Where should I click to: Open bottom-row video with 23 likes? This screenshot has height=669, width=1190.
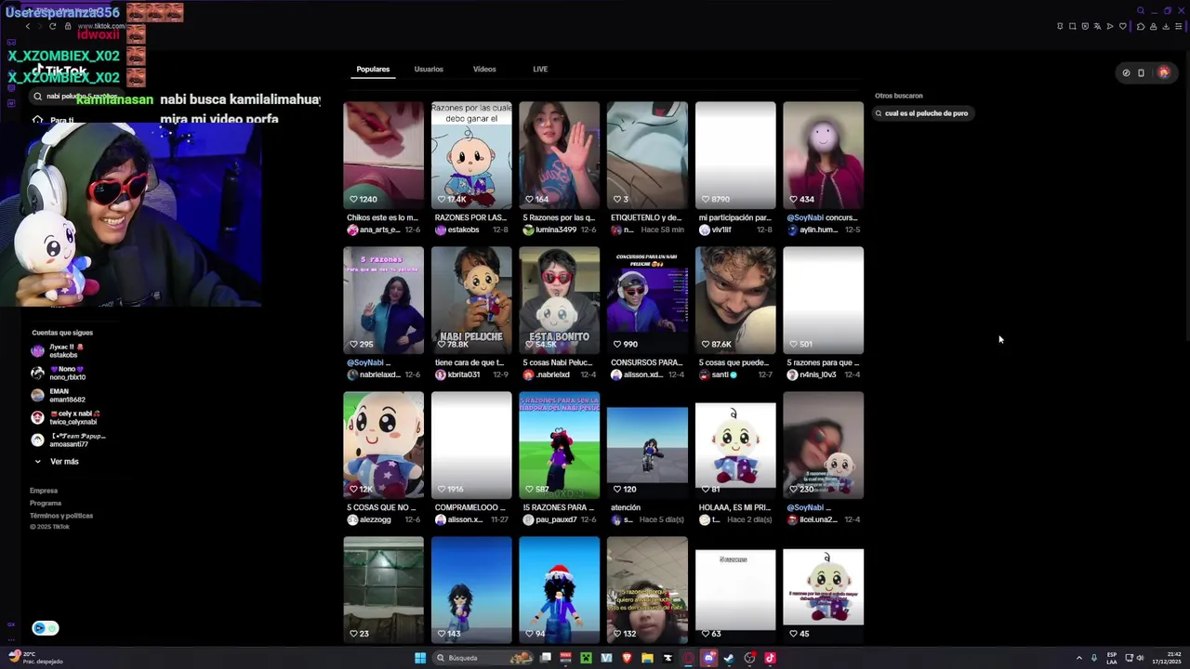(383, 590)
